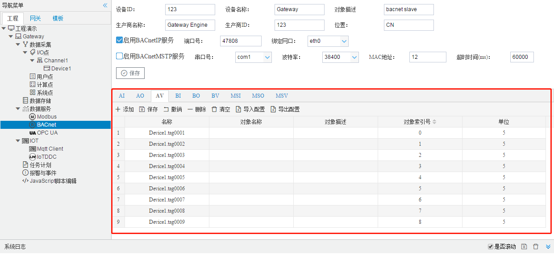The width and height of the screenshot is (554, 263).
Task: Collapse the I/O点 tree node
Action: click(x=25, y=53)
